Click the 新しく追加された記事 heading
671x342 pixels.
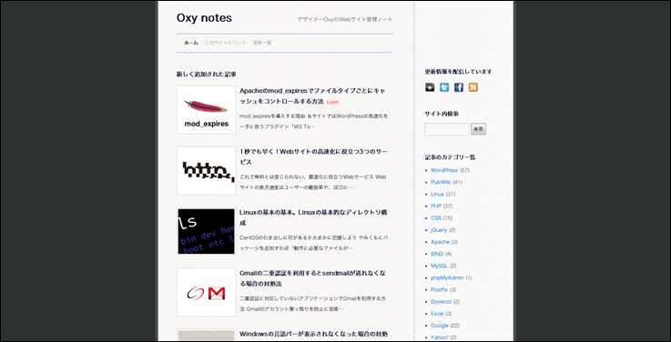207,75
